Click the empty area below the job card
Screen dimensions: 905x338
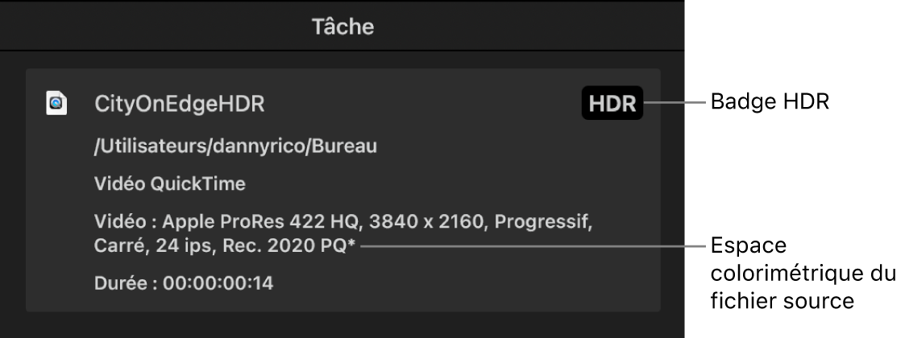pos(342,325)
